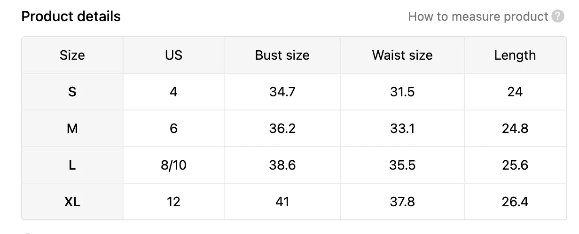Click the 41 bust size cell
Viewport: 579px width, 234px height.
(x=282, y=202)
